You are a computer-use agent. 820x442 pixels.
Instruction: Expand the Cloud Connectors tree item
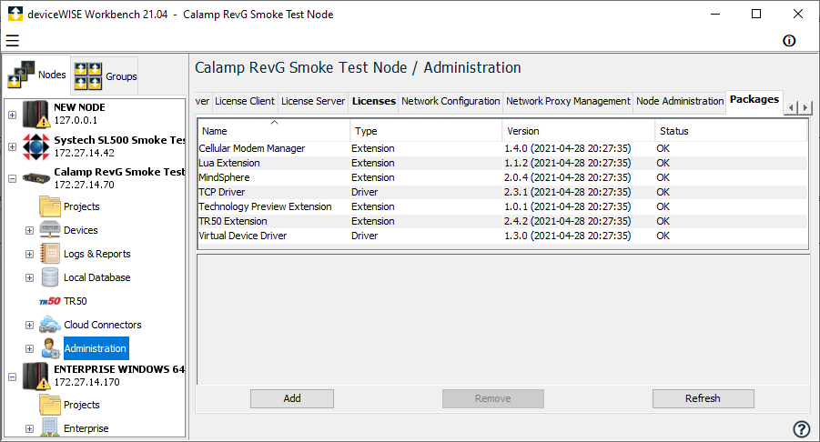30,325
